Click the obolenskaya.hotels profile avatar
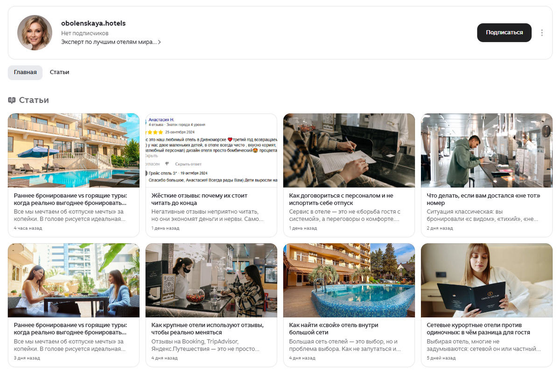The image size is (560, 370). coord(35,33)
